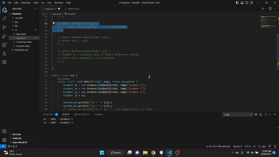Switch to the Debug Console tab
Viewport: 279px width, 157px height.
[82, 114]
